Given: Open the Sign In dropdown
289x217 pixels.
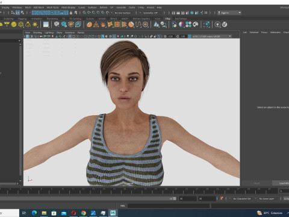Looking at the screenshot, I should (x=229, y=13).
